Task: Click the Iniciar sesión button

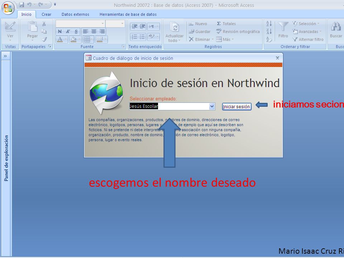Action: 236,107
